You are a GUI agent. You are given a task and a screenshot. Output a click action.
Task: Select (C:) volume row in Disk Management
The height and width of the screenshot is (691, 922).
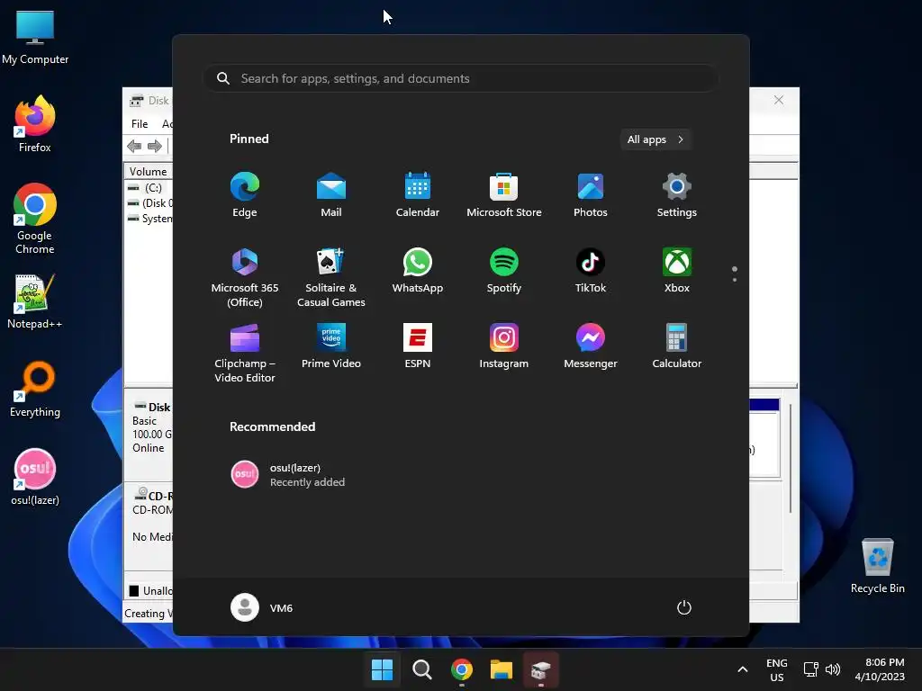[x=149, y=187]
